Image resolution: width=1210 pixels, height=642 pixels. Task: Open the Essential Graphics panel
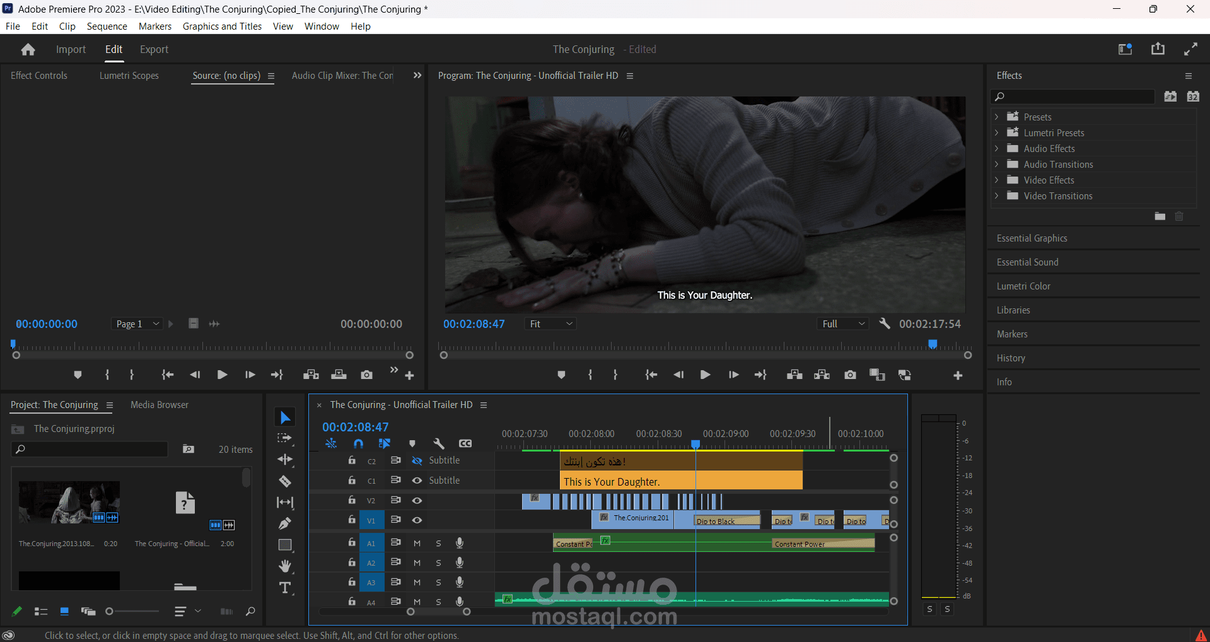[x=1032, y=238]
